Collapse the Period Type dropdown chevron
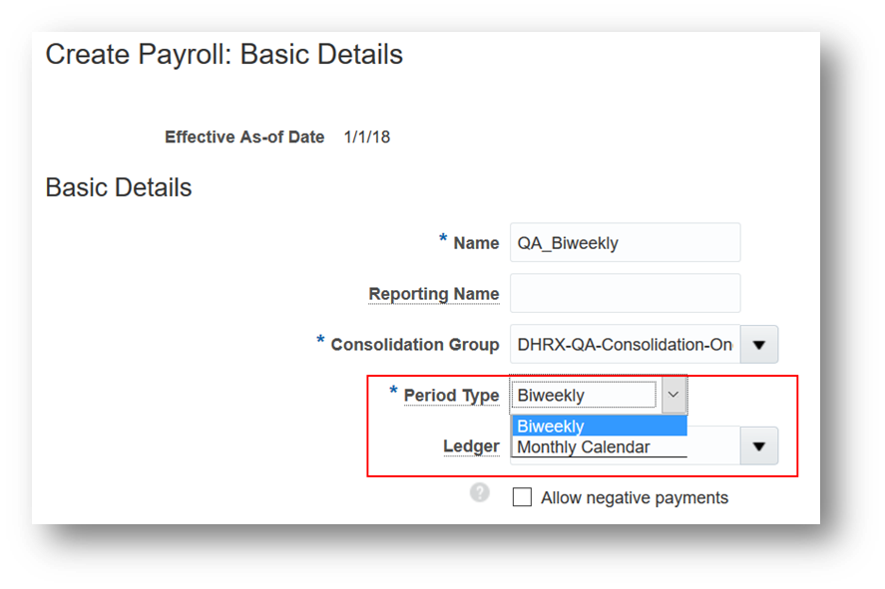This screenshot has width=885, height=589. pyautogui.click(x=673, y=396)
